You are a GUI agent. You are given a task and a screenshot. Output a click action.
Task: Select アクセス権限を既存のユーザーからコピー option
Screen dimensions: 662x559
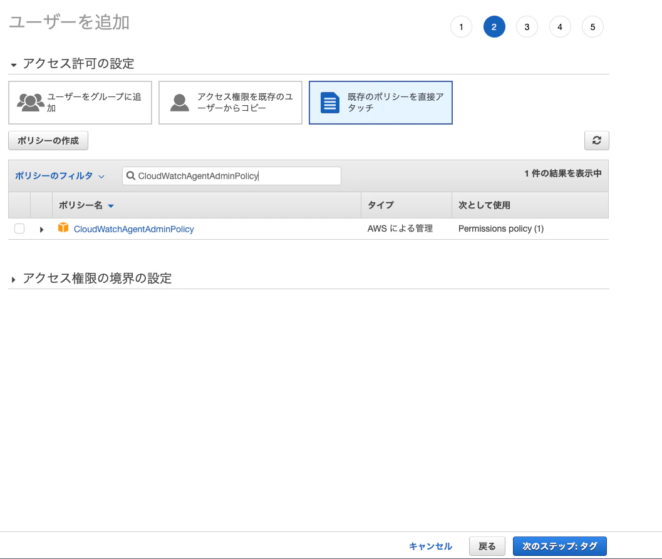click(x=230, y=103)
